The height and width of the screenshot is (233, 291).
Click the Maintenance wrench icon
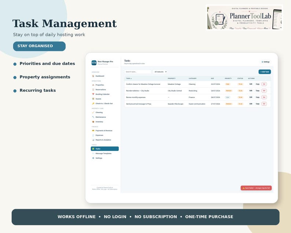pyautogui.click(x=93, y=117)
